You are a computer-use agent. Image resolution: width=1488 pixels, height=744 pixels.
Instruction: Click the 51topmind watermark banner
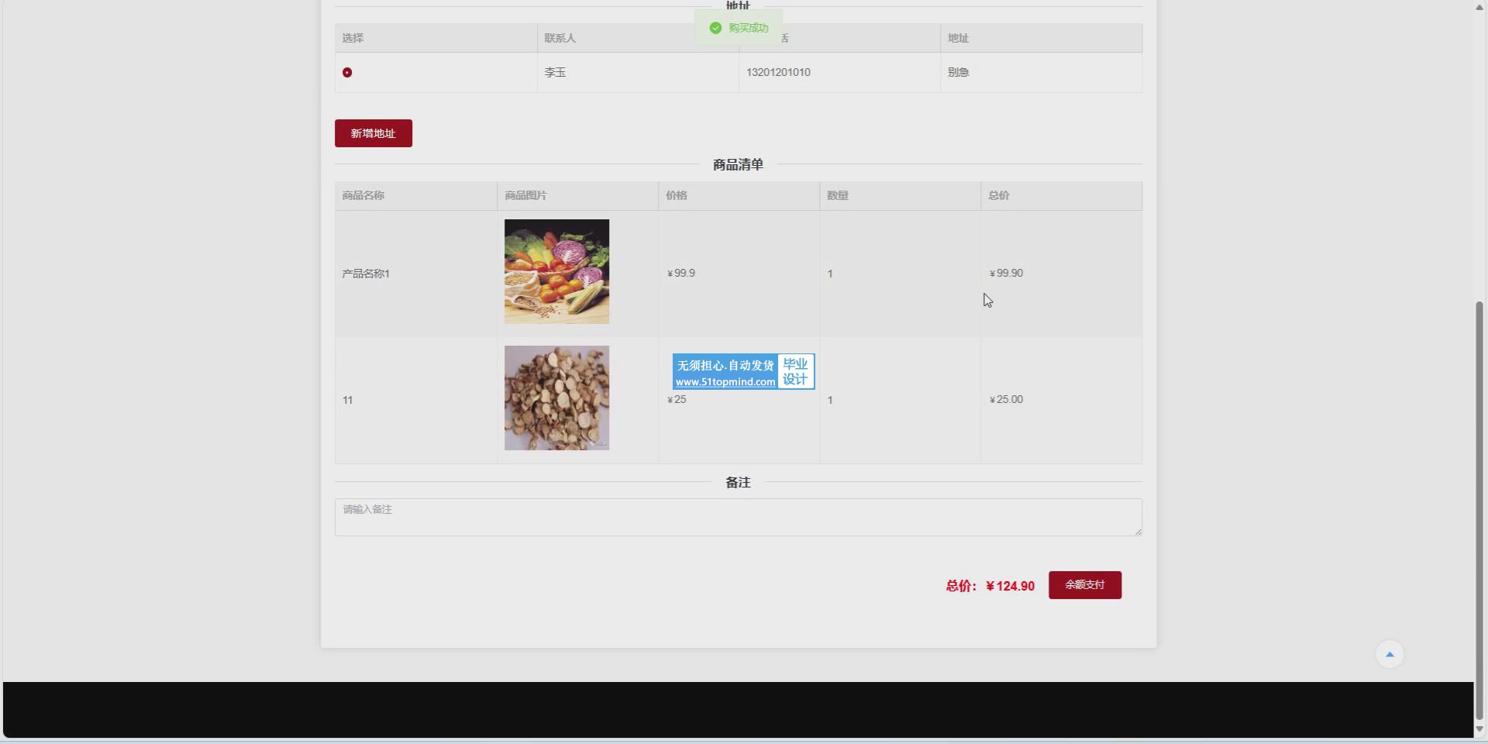(742, 372)
